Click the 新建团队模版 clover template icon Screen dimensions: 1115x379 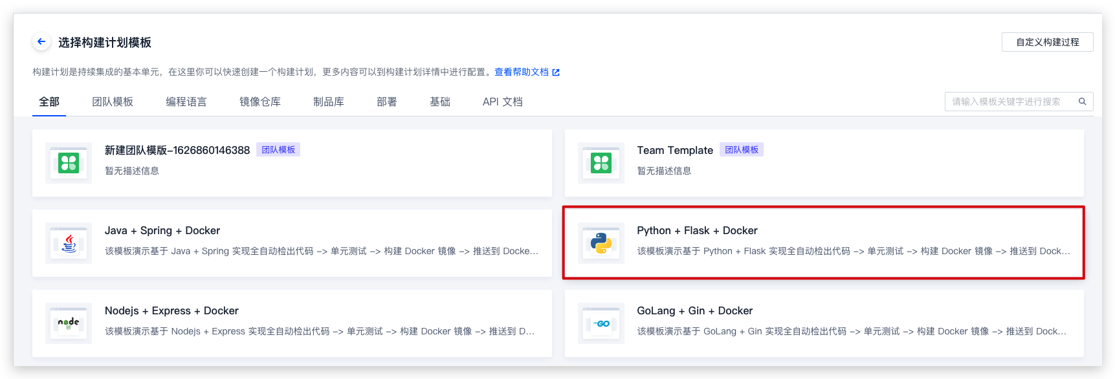coord(69,163)
